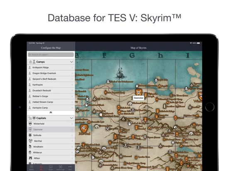Click the Wreck of the Brinehammer marker
This screenshot has height=171, width=229.
coord(108,81)
